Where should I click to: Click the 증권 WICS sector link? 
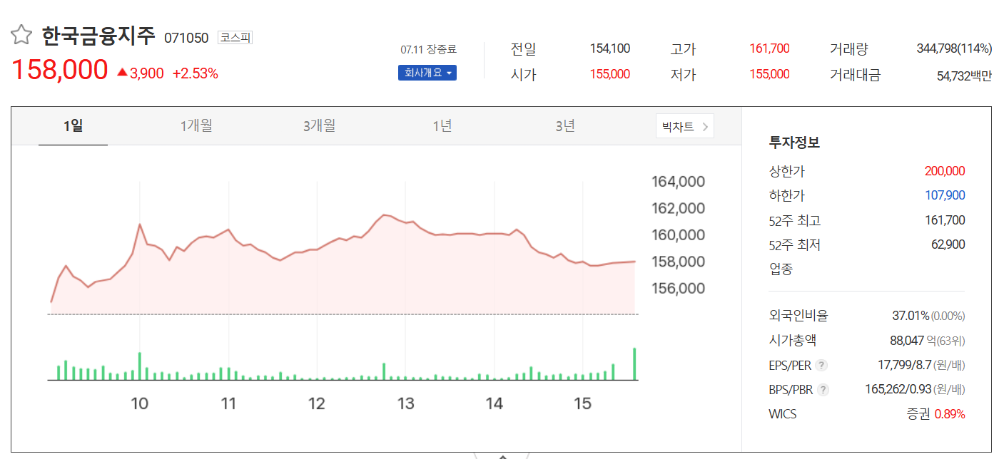point(918,414)
